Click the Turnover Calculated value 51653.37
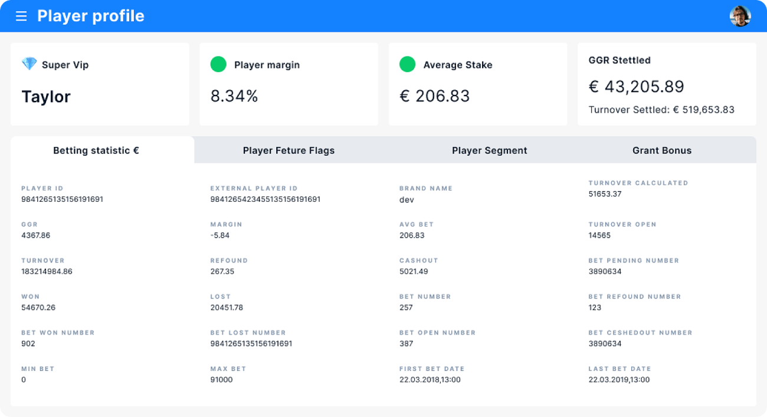 point(605,194)
